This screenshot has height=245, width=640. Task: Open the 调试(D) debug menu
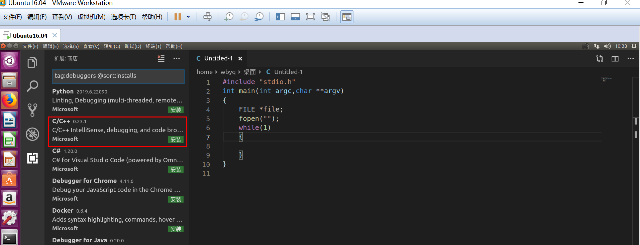[133, 46]
